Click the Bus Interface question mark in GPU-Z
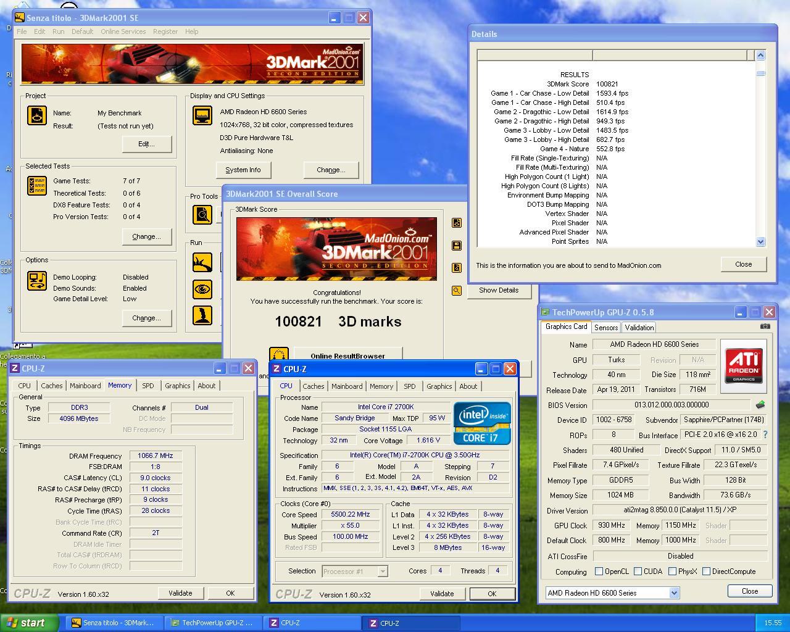The image size is (790, 632). pos(765,434)
